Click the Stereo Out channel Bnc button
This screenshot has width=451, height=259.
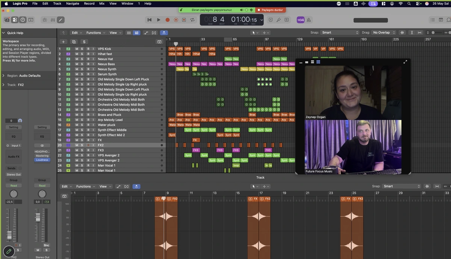click(46, 245)
